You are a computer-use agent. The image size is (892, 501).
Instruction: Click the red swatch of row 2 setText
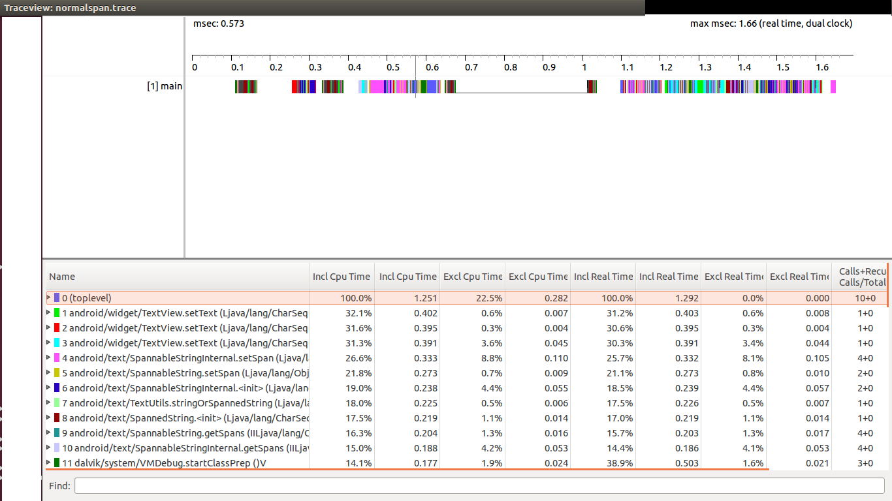point(57,328)
